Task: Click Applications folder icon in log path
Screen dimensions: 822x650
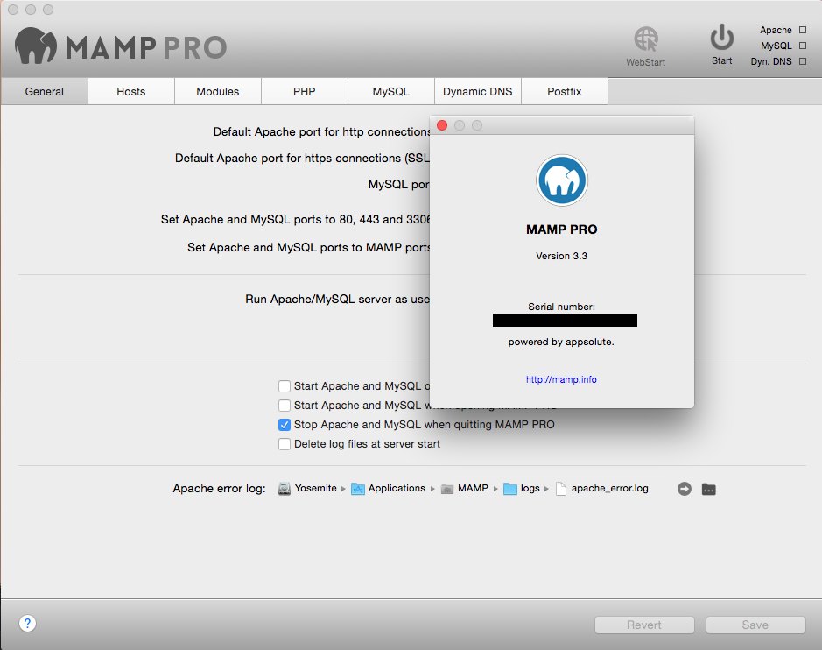Action: point(357,489)
